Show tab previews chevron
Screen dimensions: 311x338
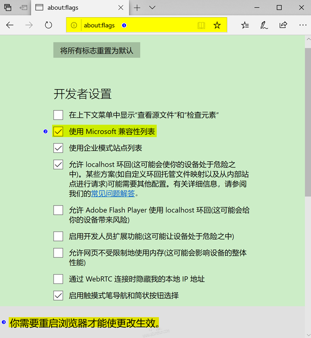(152, 8)
